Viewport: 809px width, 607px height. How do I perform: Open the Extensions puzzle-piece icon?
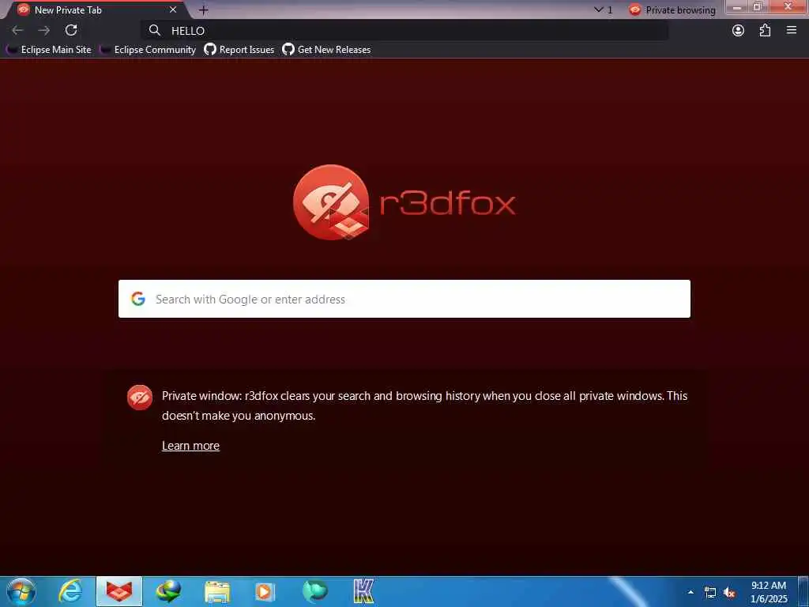pos(765,31)
